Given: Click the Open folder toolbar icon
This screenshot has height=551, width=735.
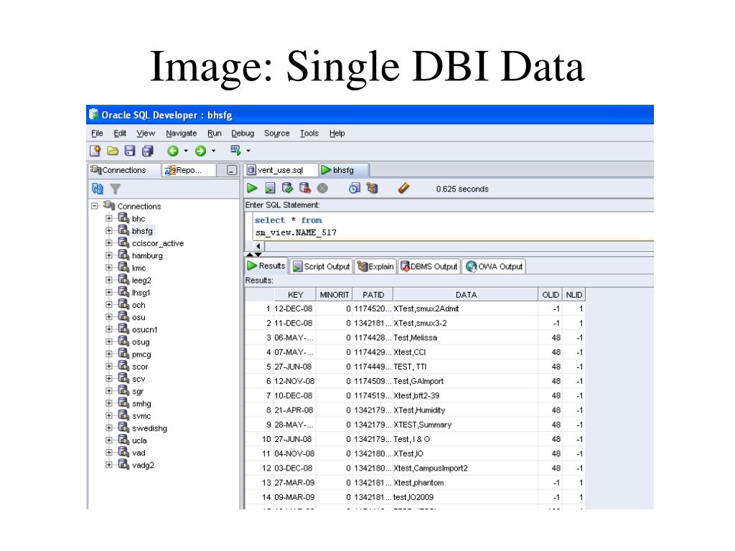Looking at the screenshot, I should pos(113,151).
